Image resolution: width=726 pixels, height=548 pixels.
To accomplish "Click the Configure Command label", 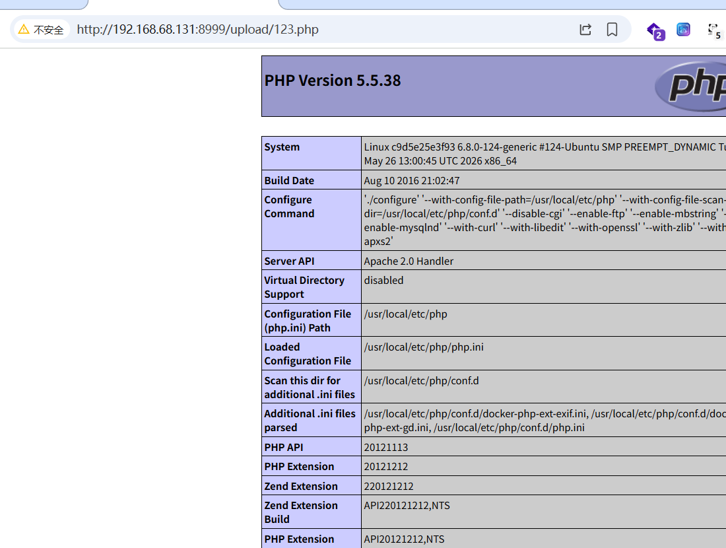I will tap(289, 207).
